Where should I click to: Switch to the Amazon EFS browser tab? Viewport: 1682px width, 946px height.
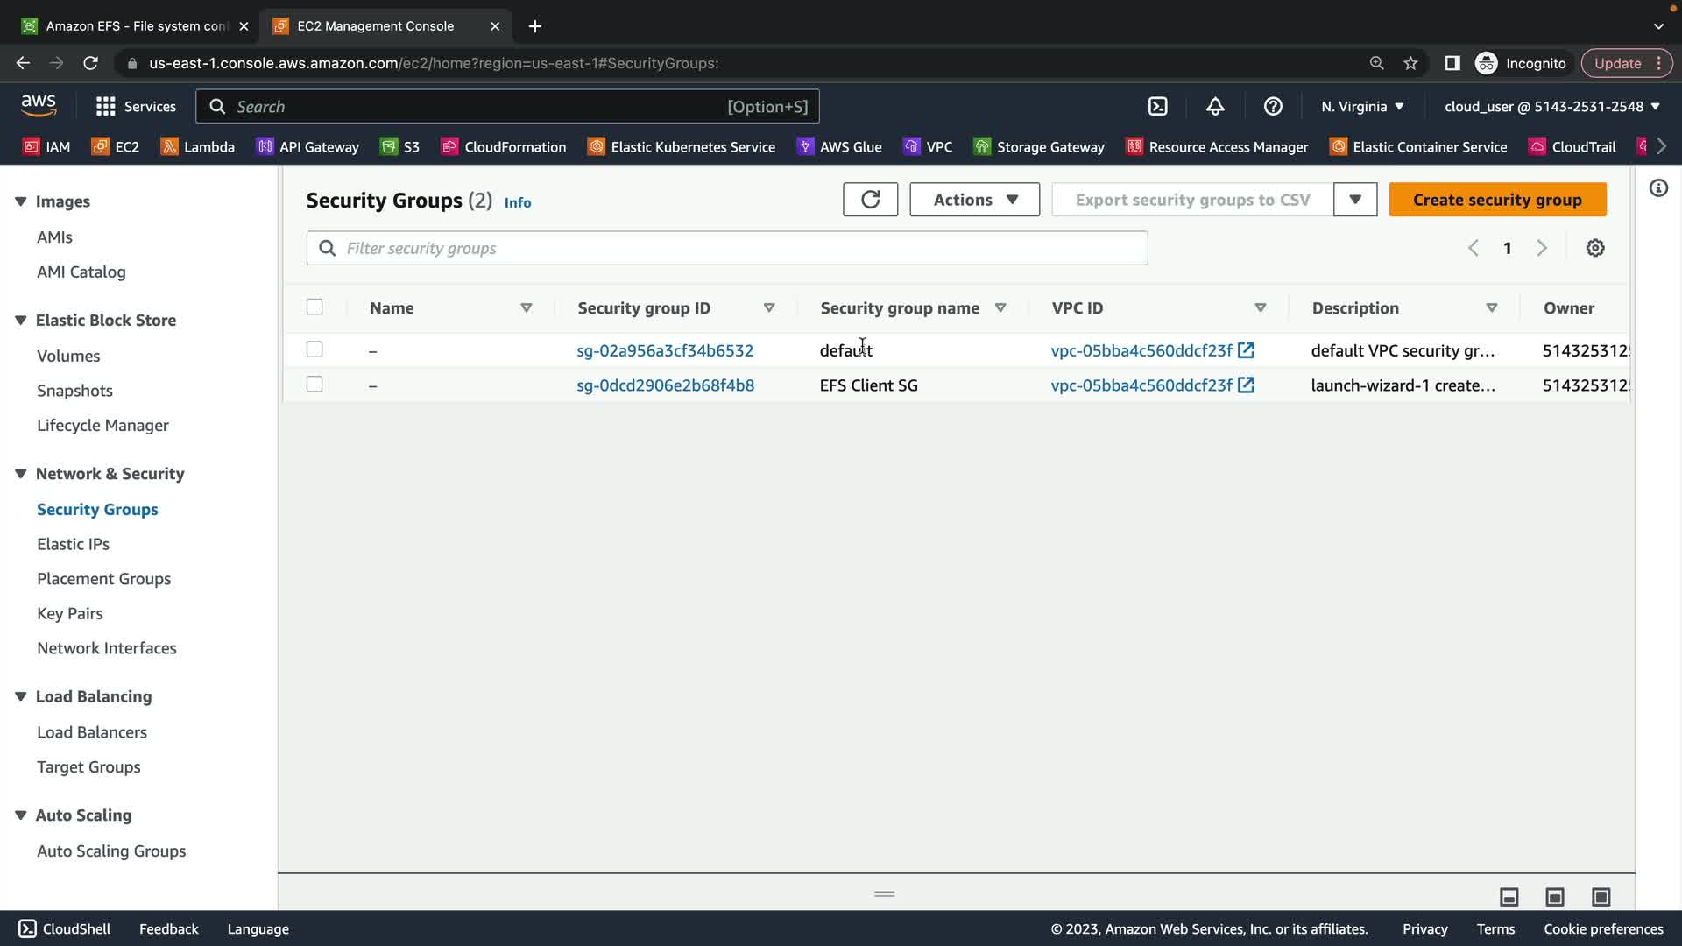click(131, 26)
